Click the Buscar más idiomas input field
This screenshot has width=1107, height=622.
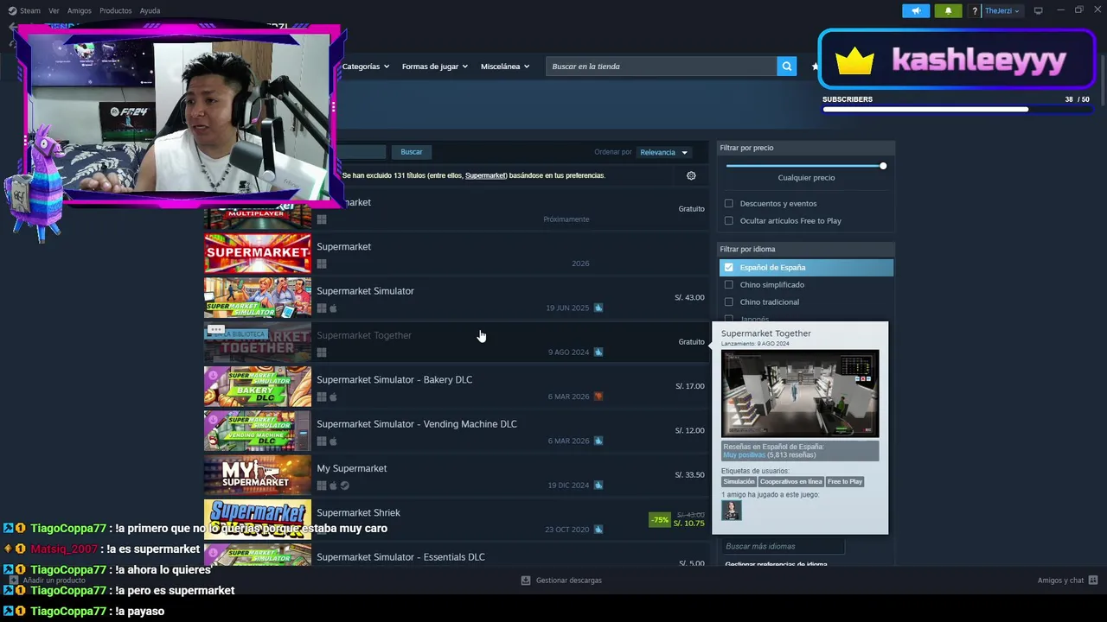(x=783, y=546)
